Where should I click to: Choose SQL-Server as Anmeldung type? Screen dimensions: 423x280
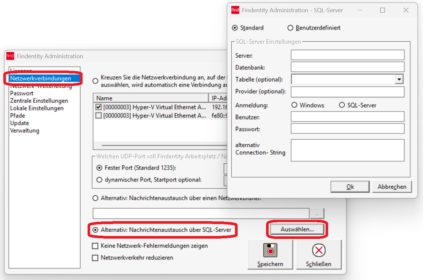[x=342, y=105]
